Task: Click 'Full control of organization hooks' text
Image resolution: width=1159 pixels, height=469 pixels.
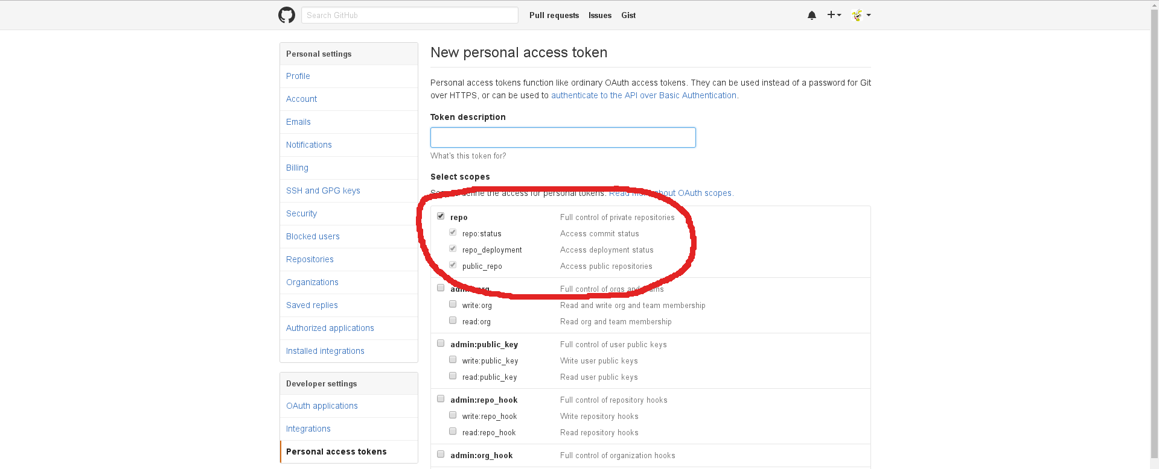Action: (x=618, y=455)
